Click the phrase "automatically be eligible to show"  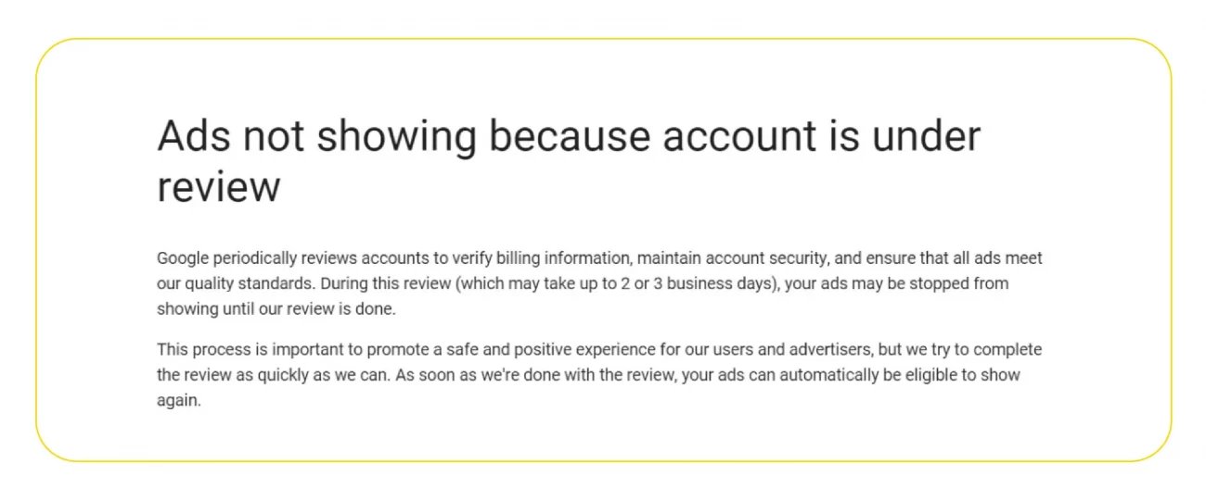click(909, 376)
